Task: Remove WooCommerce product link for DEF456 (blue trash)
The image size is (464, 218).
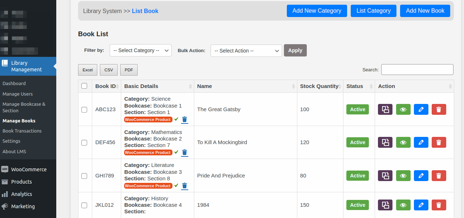Action: [x=184, y=152]
